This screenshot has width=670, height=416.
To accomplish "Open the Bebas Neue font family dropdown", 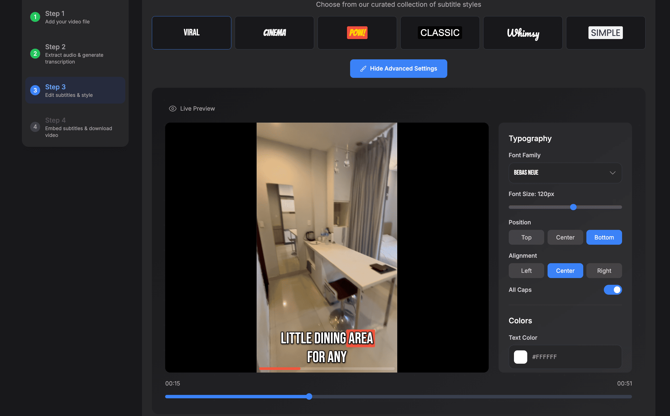I will (x=565, y=173).
